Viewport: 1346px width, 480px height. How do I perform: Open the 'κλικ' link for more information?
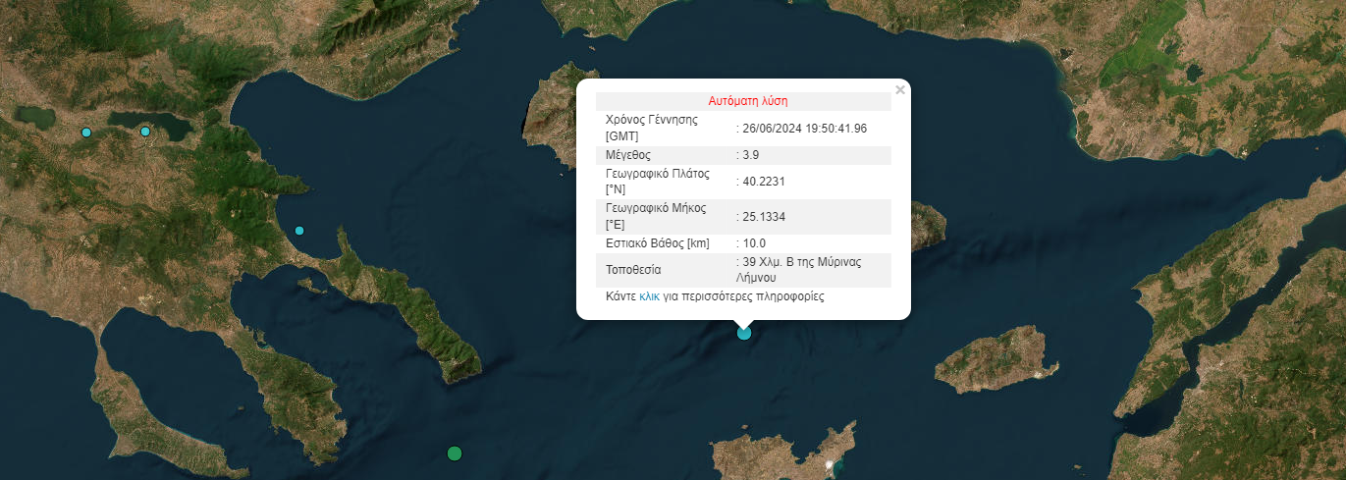click(649, 296)
